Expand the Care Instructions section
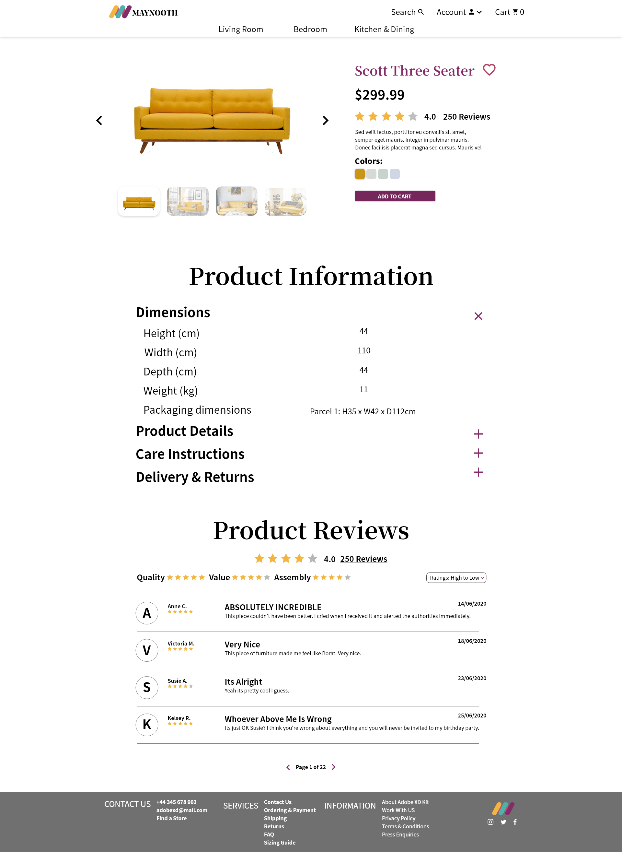 [x=478, y=453]
